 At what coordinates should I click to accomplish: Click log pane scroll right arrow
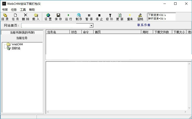[x=185, y=112]
